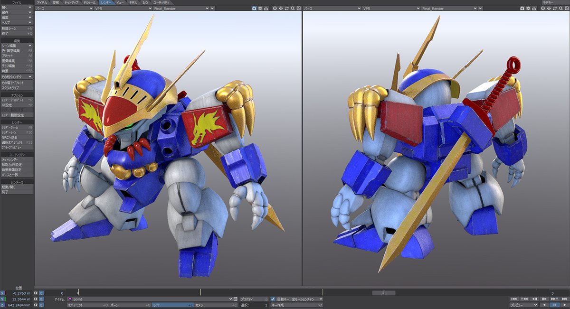Select the rotate view icon in right viewport
This screenshot has width=570, height=309.
(555, 9)
